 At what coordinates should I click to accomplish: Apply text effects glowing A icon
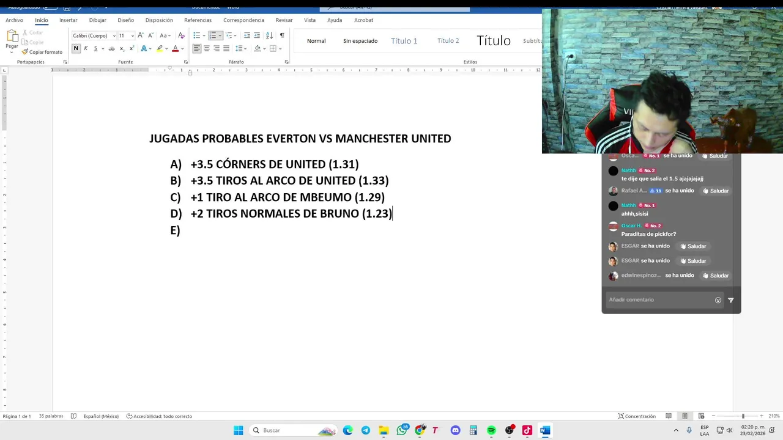[144, 48]
